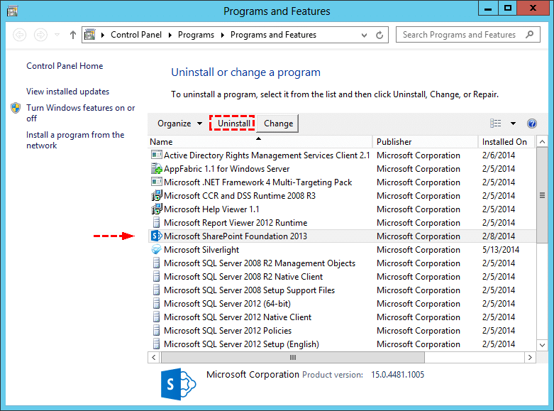Click Programs and Features breadcrumb segment
The image size is (554, 411).
coord(274,35)
